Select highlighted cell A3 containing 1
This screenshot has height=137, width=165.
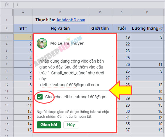click(23, 37)
